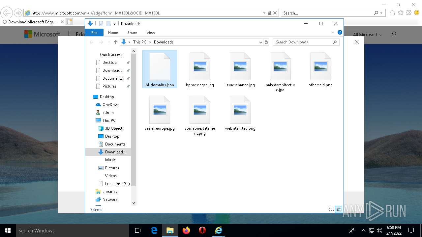Image resolution: width=422 pixels, height=237 pixels.
Task: Select the seemseurope.jpg image file
Action: [160, 113]
